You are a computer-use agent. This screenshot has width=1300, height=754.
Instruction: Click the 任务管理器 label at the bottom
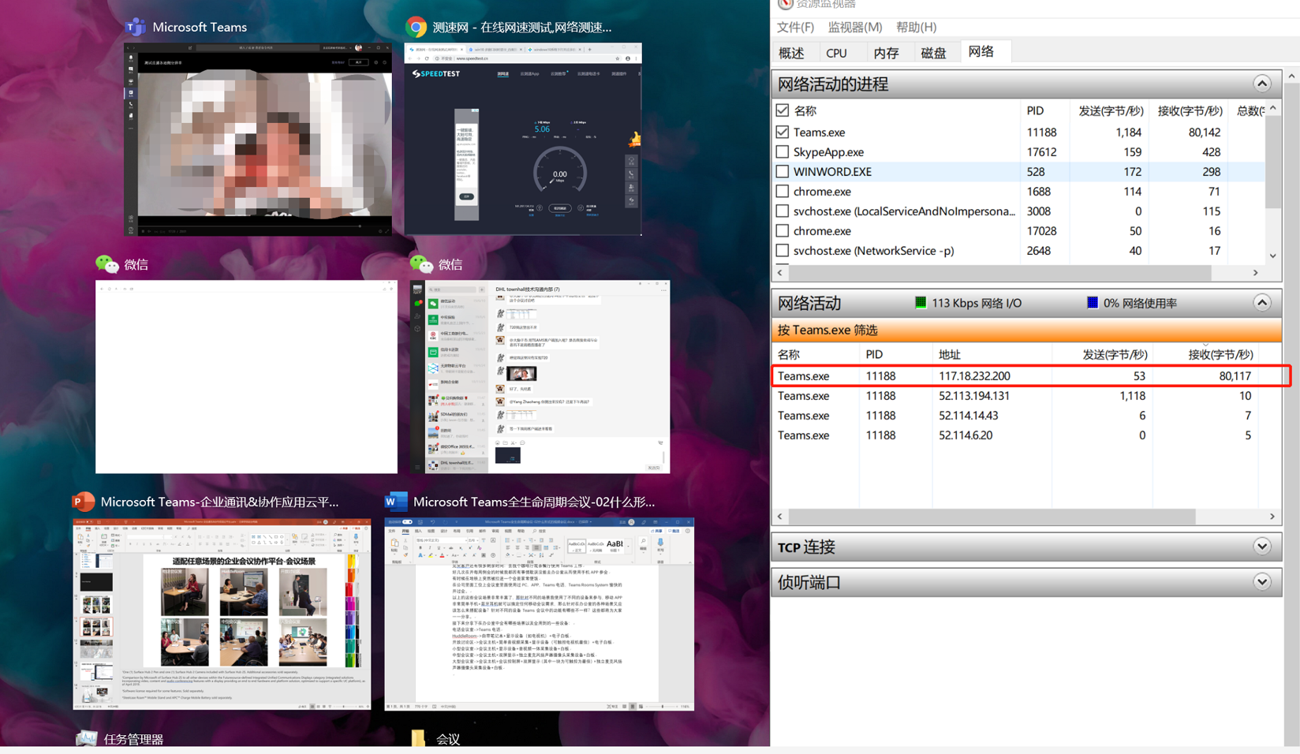(133, 739)
